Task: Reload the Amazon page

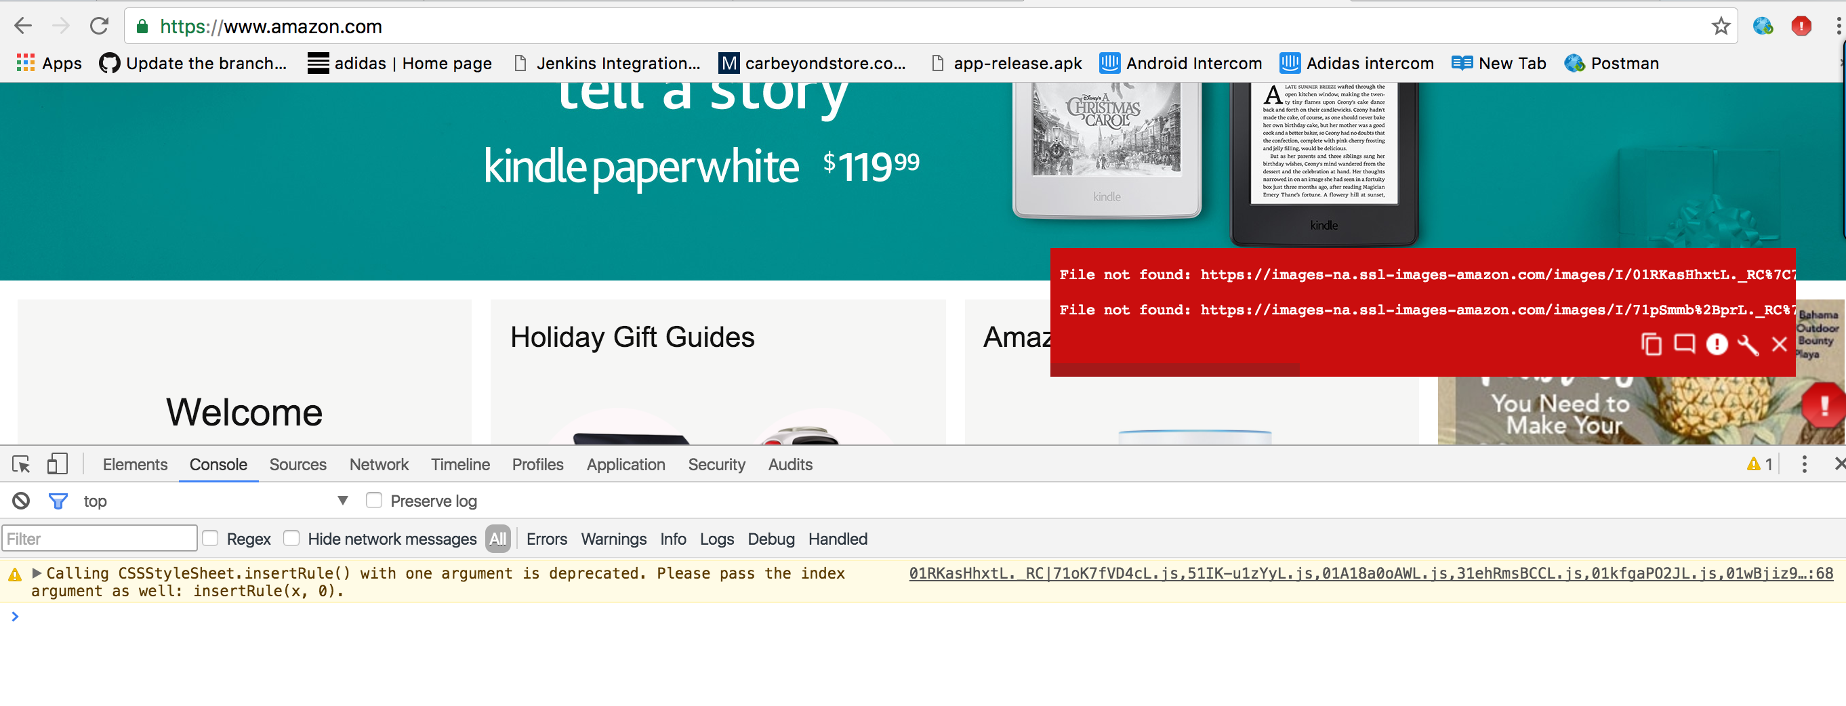Action: [99, 26]
